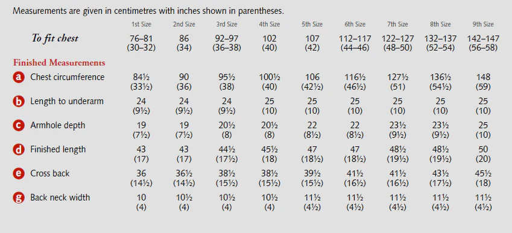Image resolution: width=512 pixels, height=233 pixels.
Task: Select the Cross back label
Action: tap(50, 173)
